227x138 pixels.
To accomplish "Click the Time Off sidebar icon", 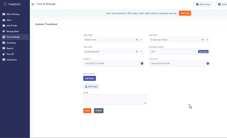I will point(4,54).
